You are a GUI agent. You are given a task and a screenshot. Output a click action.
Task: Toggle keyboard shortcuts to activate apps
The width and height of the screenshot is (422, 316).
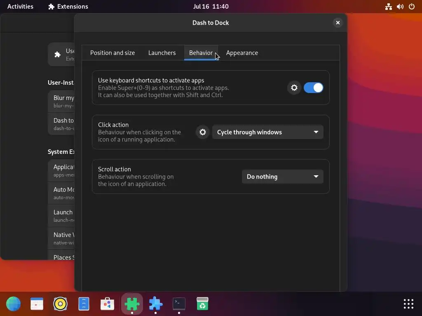click(x=313, y=88)
